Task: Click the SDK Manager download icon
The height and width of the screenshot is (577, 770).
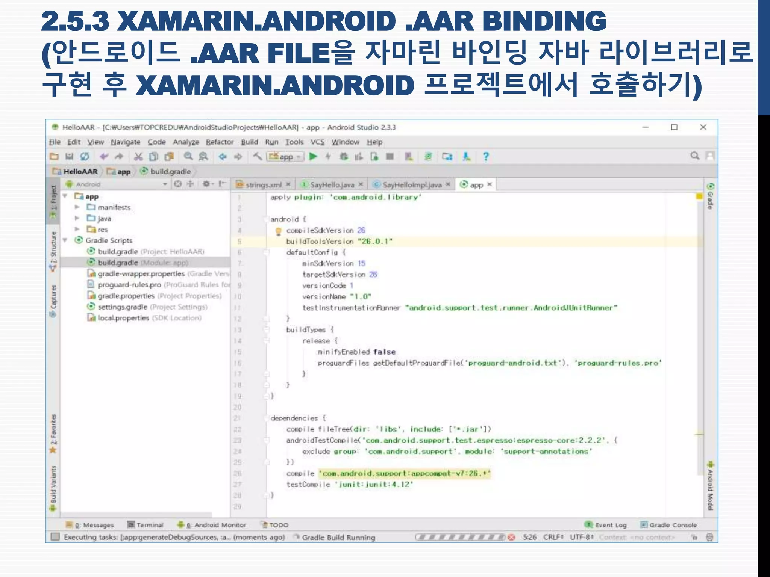Action: click(466, 157)
